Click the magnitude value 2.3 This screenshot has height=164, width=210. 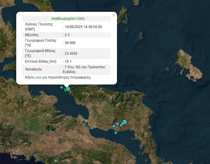click(x=67, y=35)
